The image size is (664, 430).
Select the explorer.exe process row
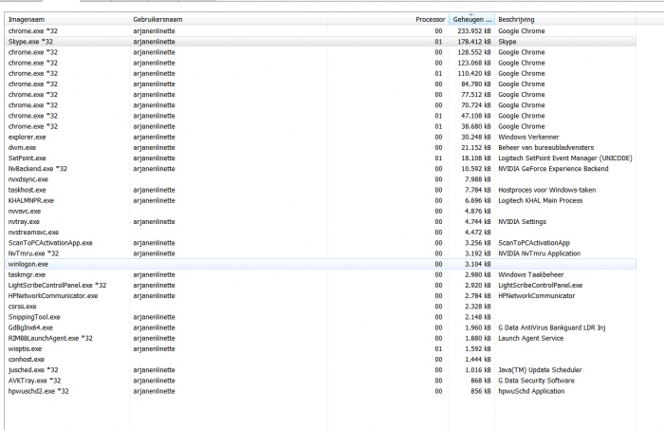pos(321,137)
